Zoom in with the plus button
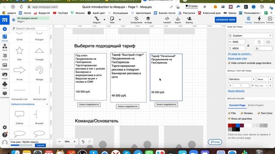The image size is (275, 154). (x=74, y=142)
